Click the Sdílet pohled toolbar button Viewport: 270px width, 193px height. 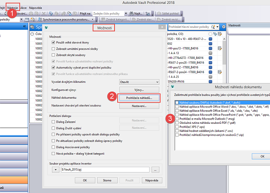(x=168, y=14)
